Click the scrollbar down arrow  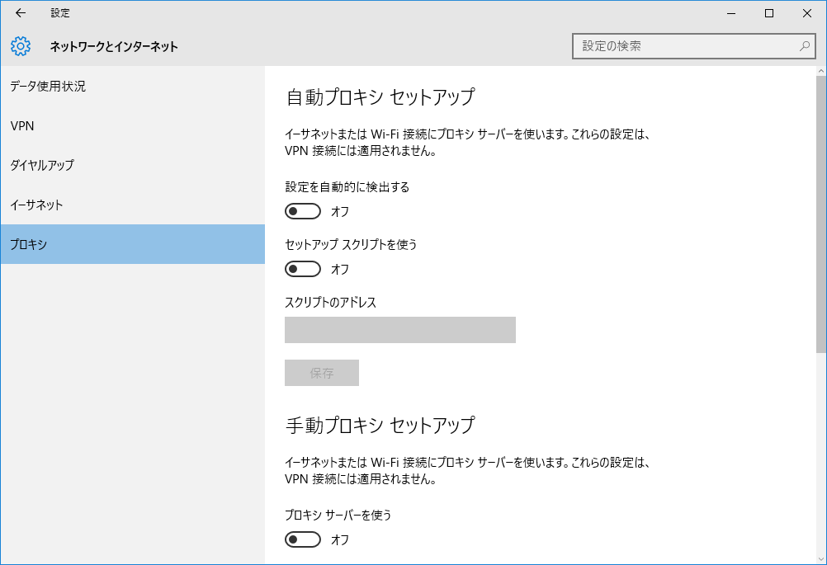click(x=820, y=559)
